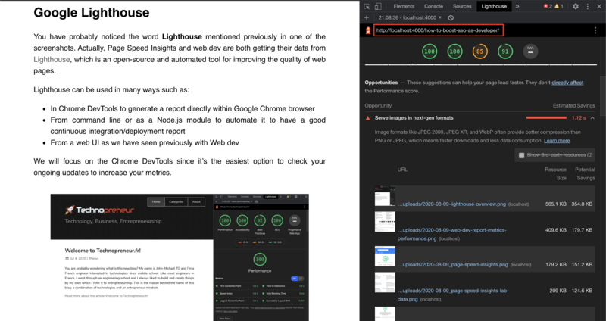This screenshot has height=321, width=606.
Task: Open the 'Learn more' link
Action: click(557, 141)
